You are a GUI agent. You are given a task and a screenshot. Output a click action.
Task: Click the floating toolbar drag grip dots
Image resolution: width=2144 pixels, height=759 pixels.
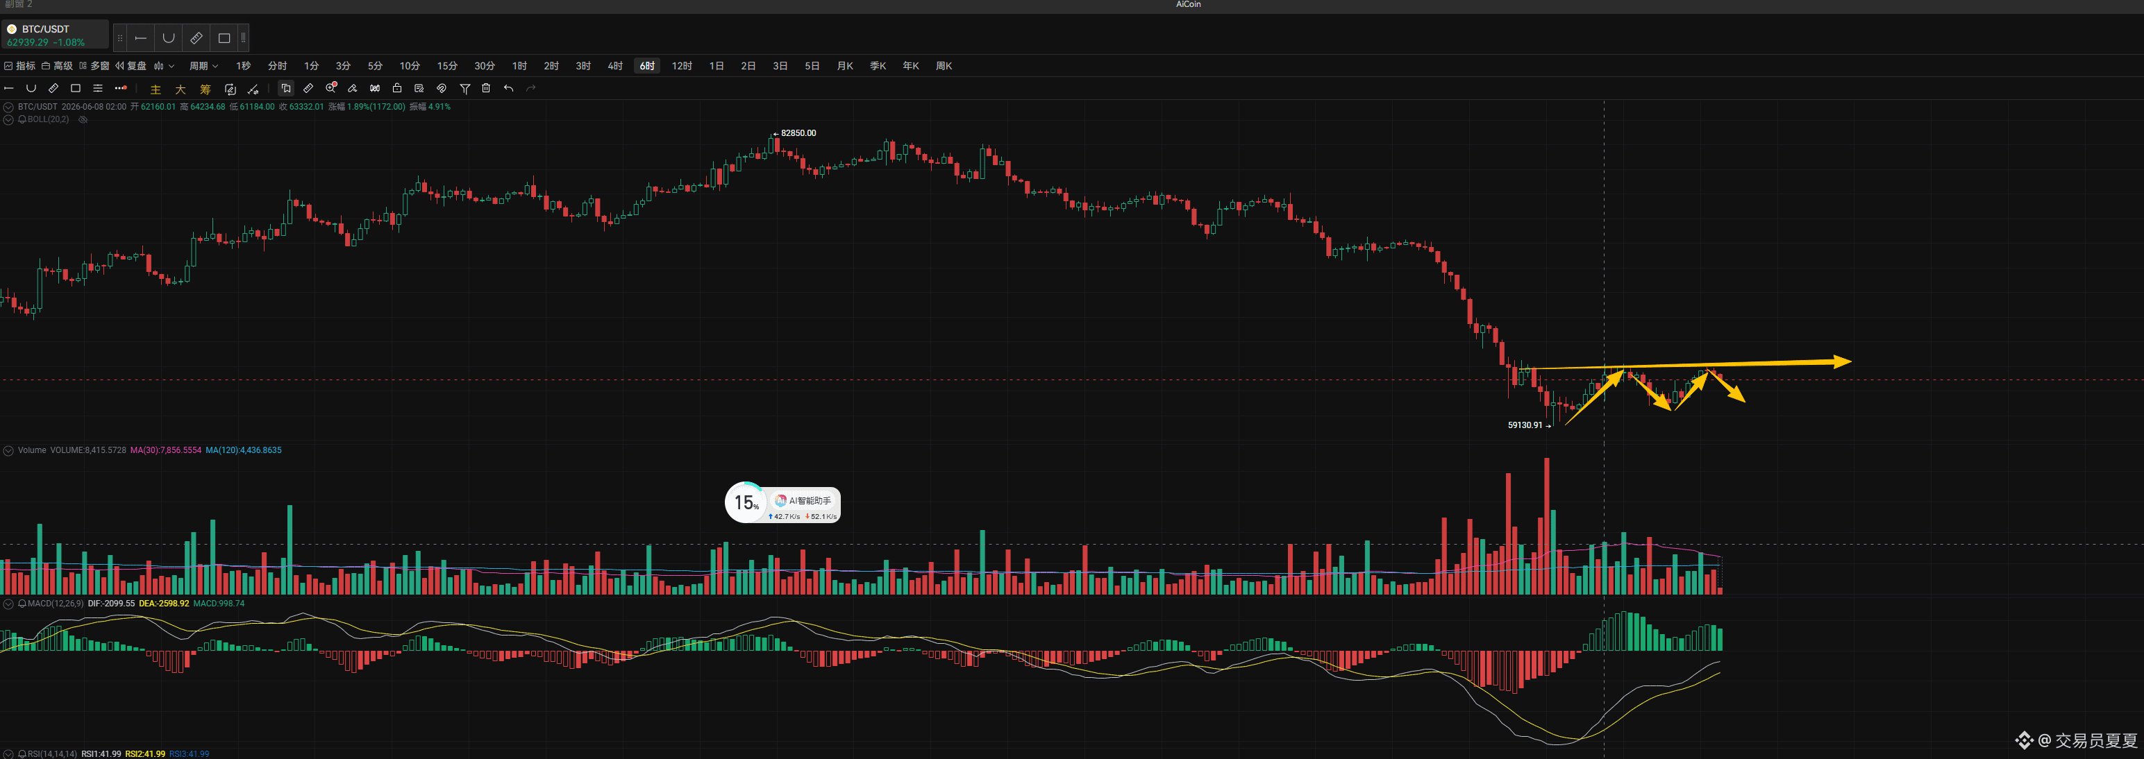[120, 38]
